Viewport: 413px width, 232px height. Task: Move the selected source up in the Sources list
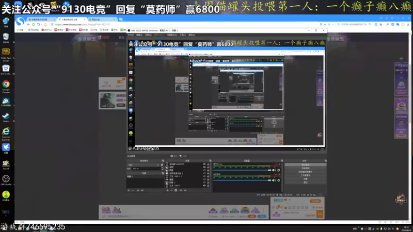pyautogui.click(x=181, y=190)
